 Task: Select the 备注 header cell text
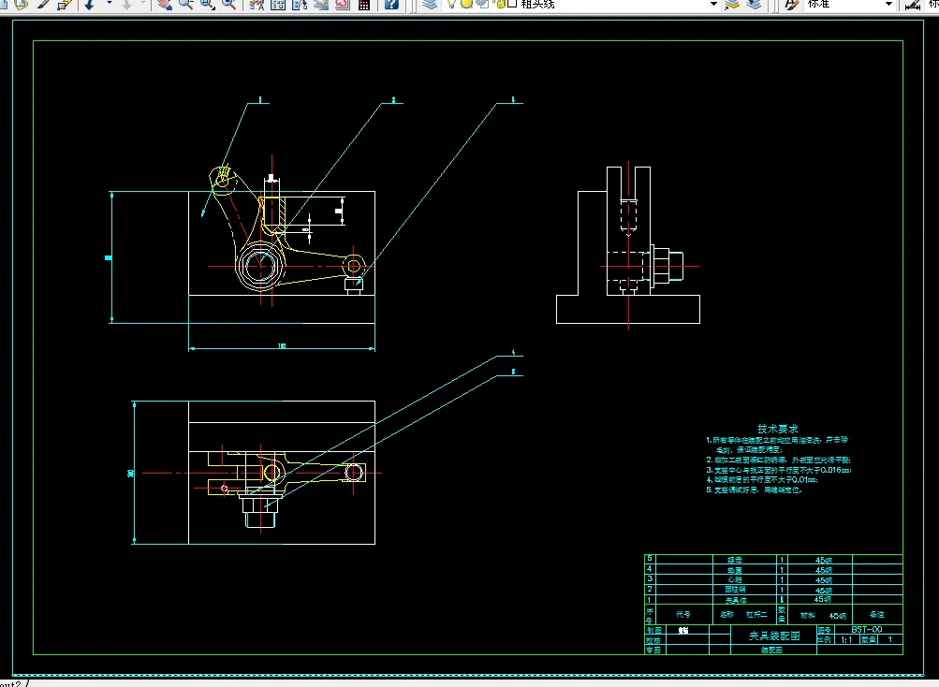pos(876,615)
